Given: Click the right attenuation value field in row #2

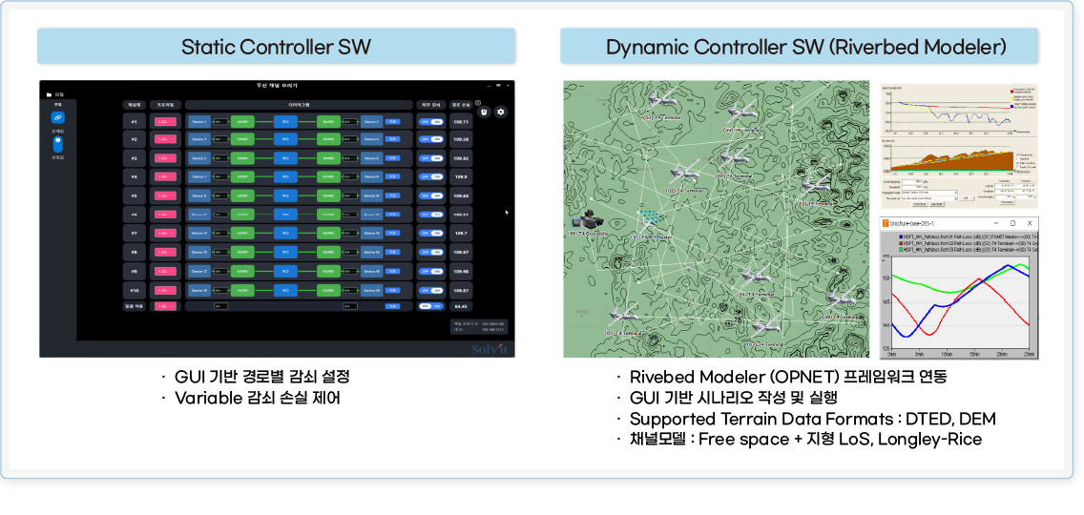Looking at the screenshot, I should click(350, 140).
